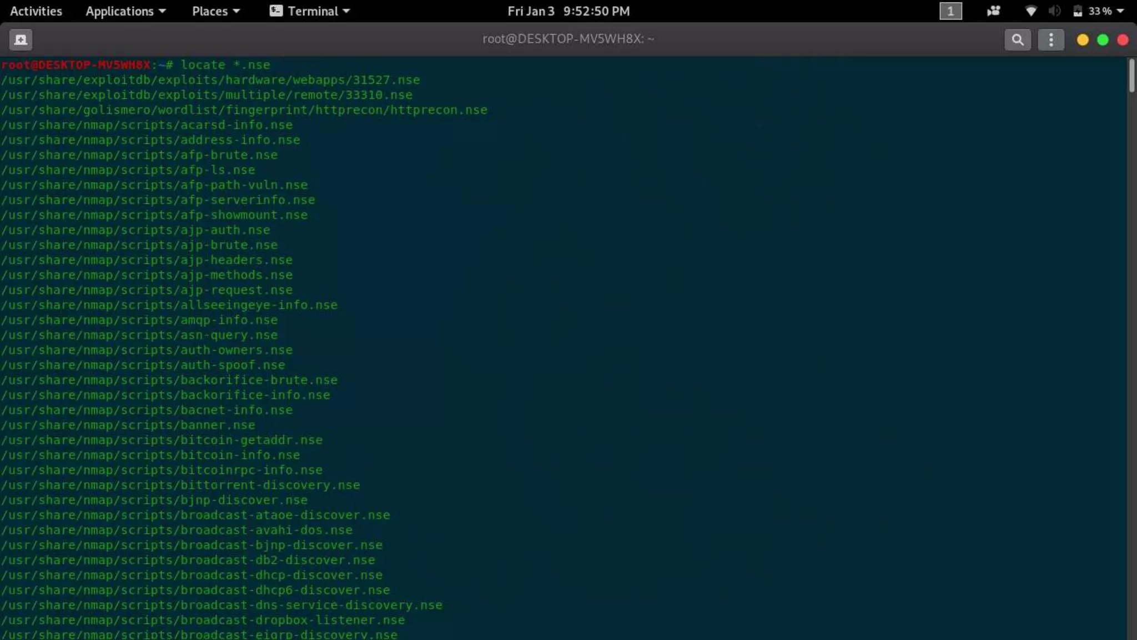This screenshot has height=640, width=1137.
Task: Click the terminal vertical scrollbar handle
Action: (1131, 76)
